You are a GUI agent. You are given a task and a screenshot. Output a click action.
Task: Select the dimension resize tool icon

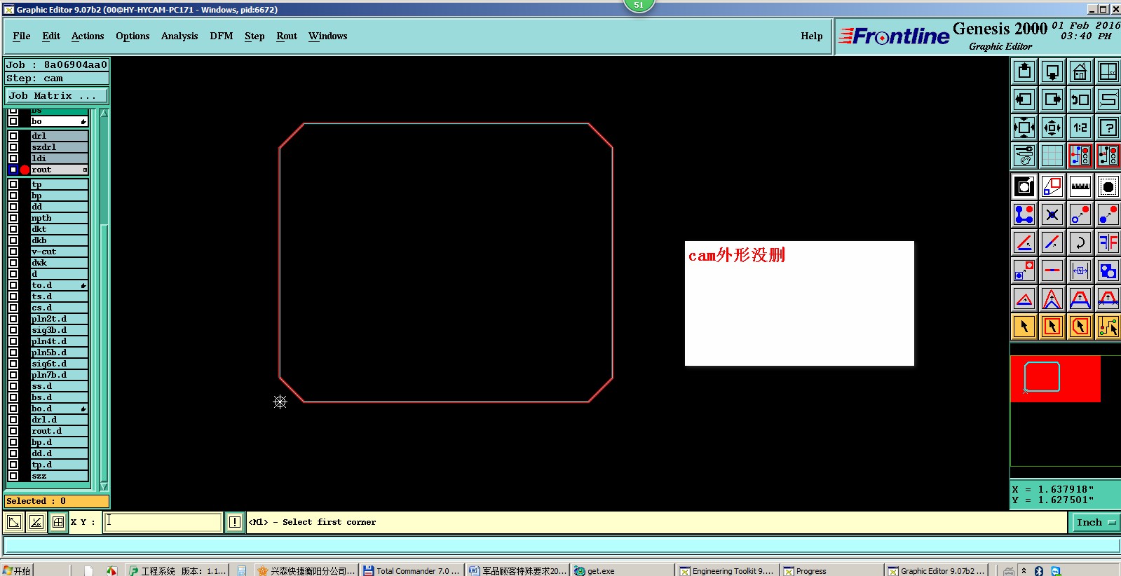point(1080,270)
